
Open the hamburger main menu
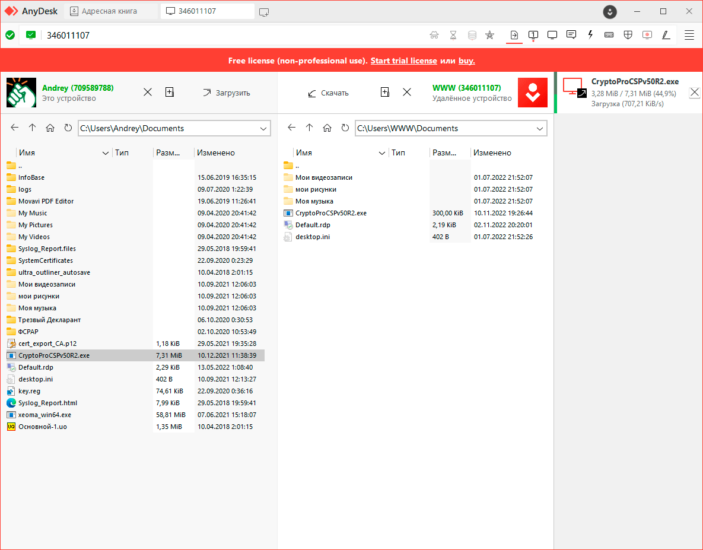point(689,35)
